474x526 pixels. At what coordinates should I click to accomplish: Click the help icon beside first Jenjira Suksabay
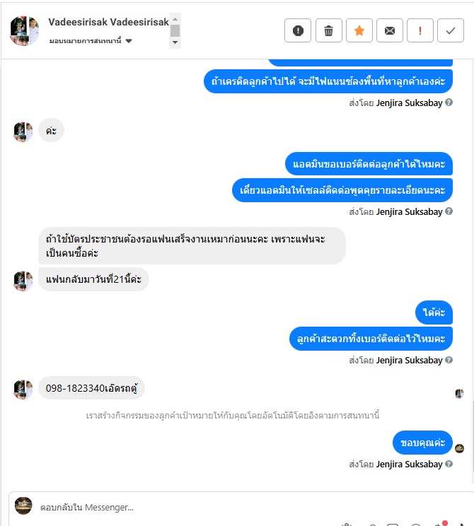pos(449,103)
